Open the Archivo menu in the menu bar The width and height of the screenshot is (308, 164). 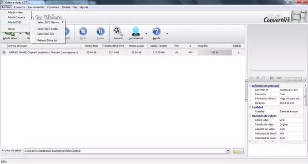tap(6, 7)
